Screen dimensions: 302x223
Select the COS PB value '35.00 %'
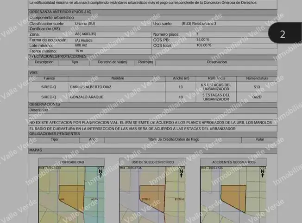[203, 39]
